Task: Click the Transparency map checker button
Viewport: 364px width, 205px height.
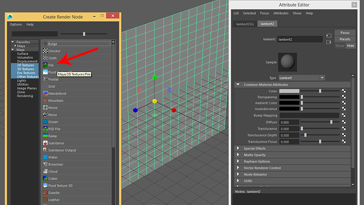Action: point(344,97)
